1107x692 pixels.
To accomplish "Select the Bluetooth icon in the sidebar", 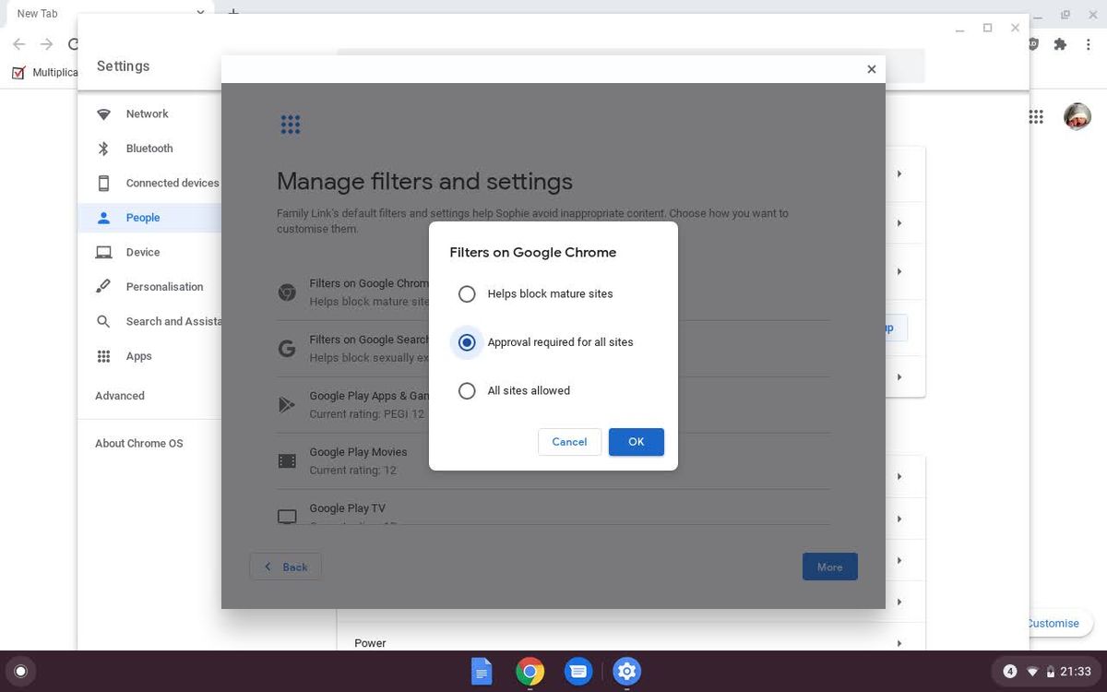I will 103,149.
